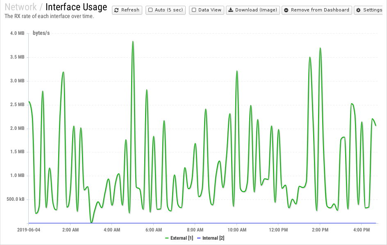Toggle the Internal [2] legend entry

(211, 238)
